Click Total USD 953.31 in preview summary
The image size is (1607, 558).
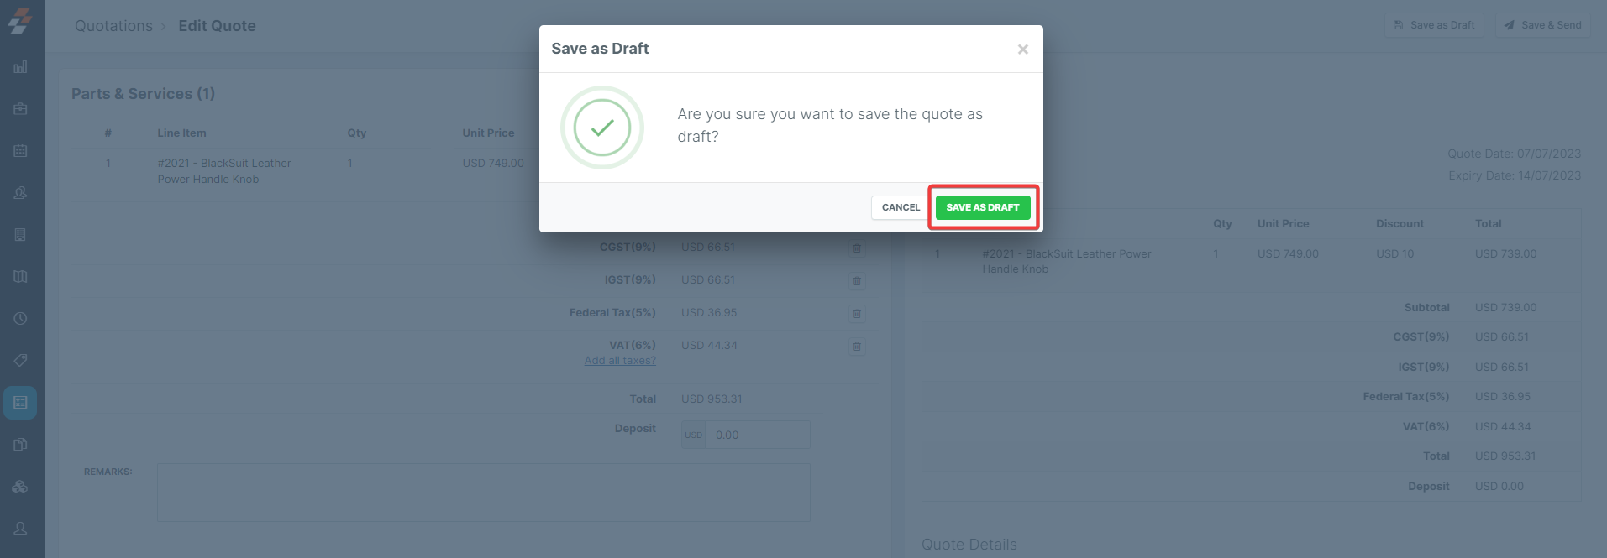(1505, 456)
